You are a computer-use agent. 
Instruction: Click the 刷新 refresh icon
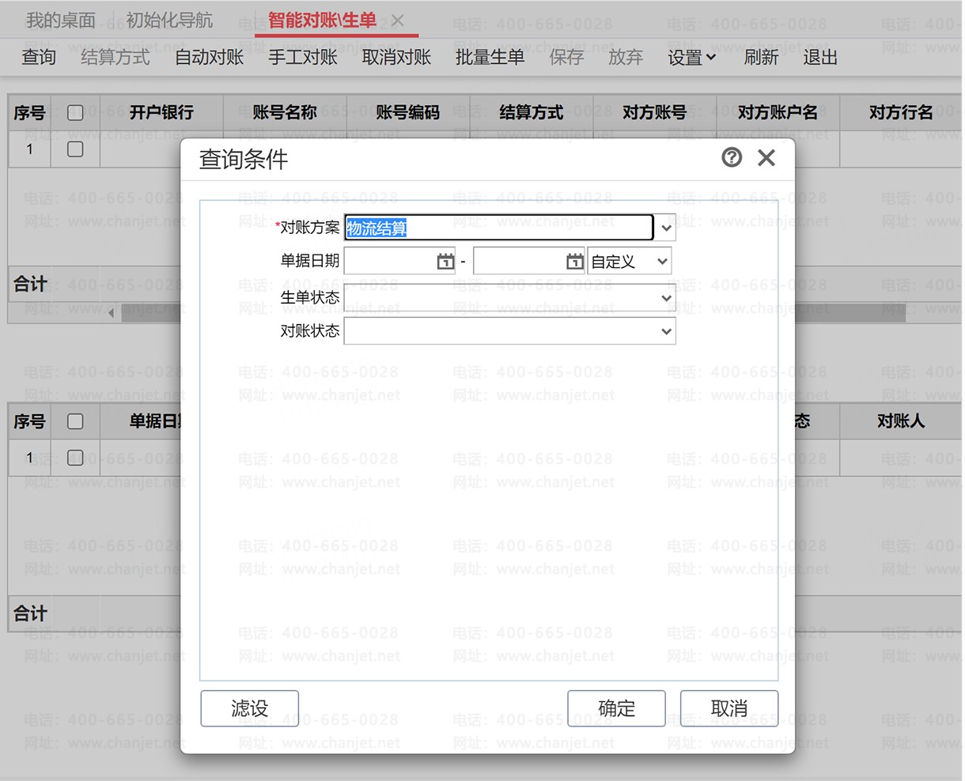click(x=760, y=57)
